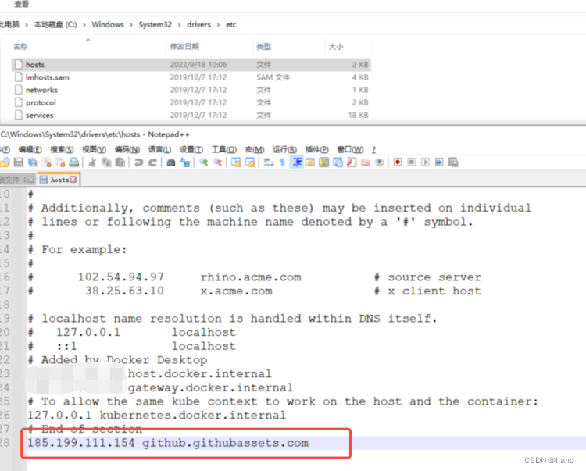
Task: Click the Save Recorded Macro icon
Action: click(453, 162)
